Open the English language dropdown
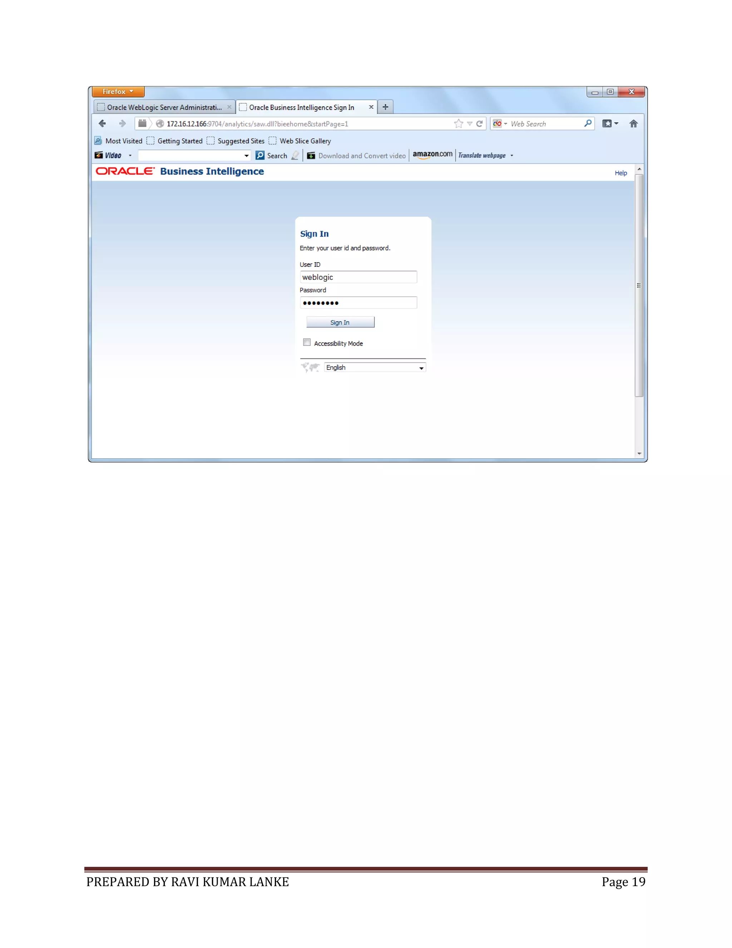 375,368
